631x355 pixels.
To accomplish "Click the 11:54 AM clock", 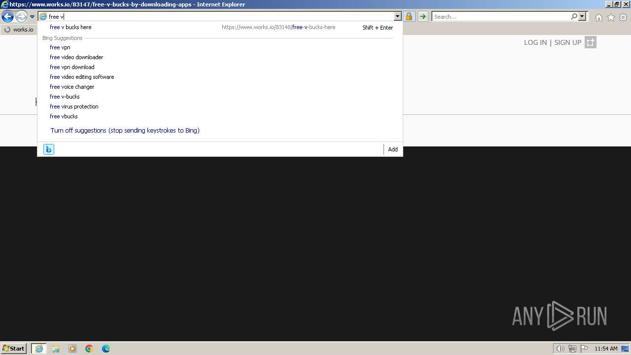I will [x=606, y=349].
